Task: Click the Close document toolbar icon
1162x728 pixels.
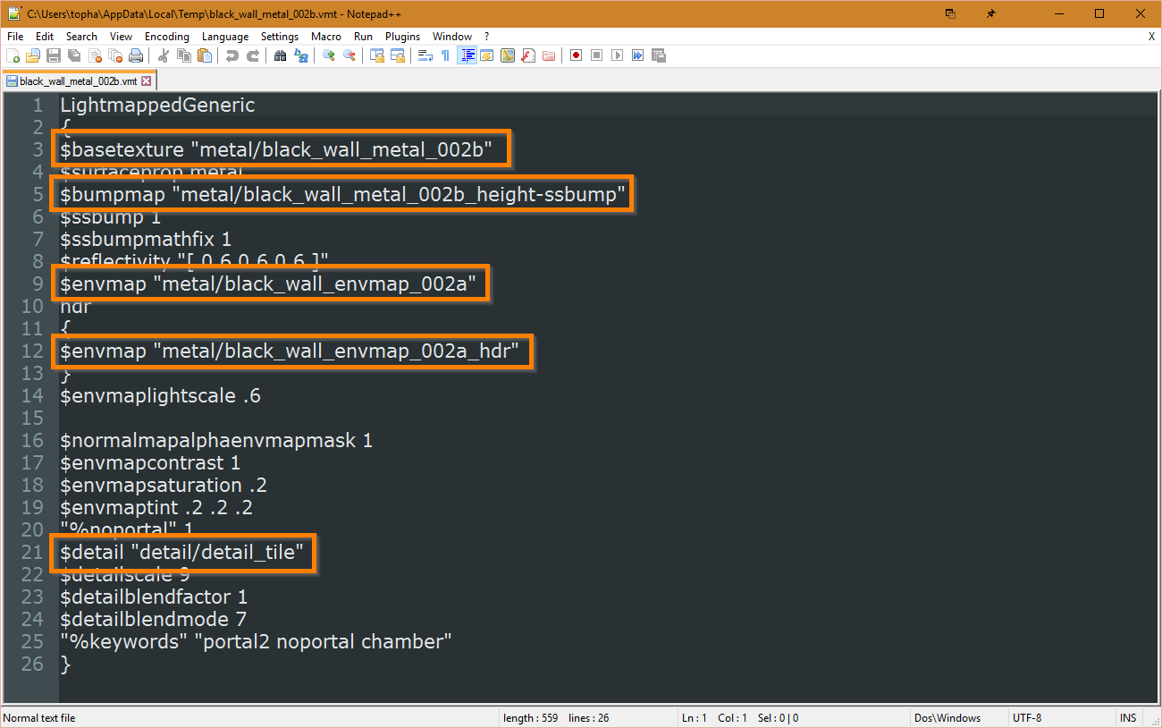Action: 95,55
